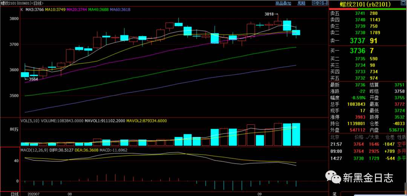Screen dimensions: 407x196
Task: Select the 买一 3736 bid row
Action: (x=368, y=50)
